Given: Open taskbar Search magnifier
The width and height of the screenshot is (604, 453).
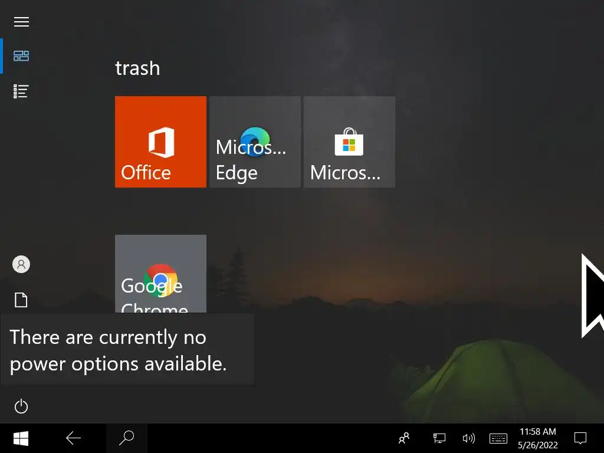Looking at the screenshot, I should tap(127, 438).
